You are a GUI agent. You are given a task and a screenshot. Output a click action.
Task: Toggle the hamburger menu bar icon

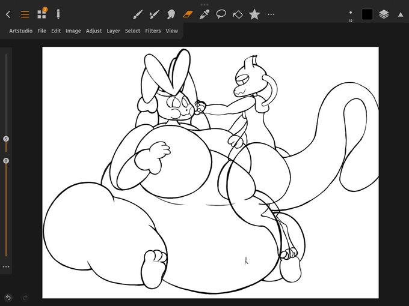[25, 14]
